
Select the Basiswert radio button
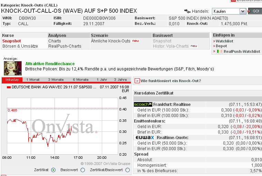click(x=83, y=170)
